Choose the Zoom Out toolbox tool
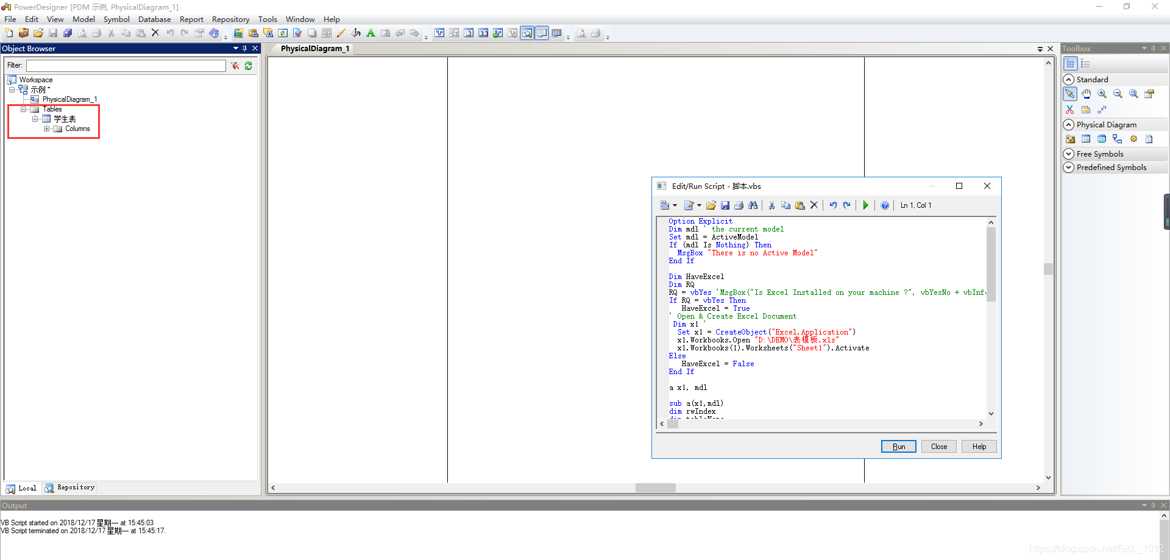This screenshot has width=1170, height=560. click(1118, 94)
